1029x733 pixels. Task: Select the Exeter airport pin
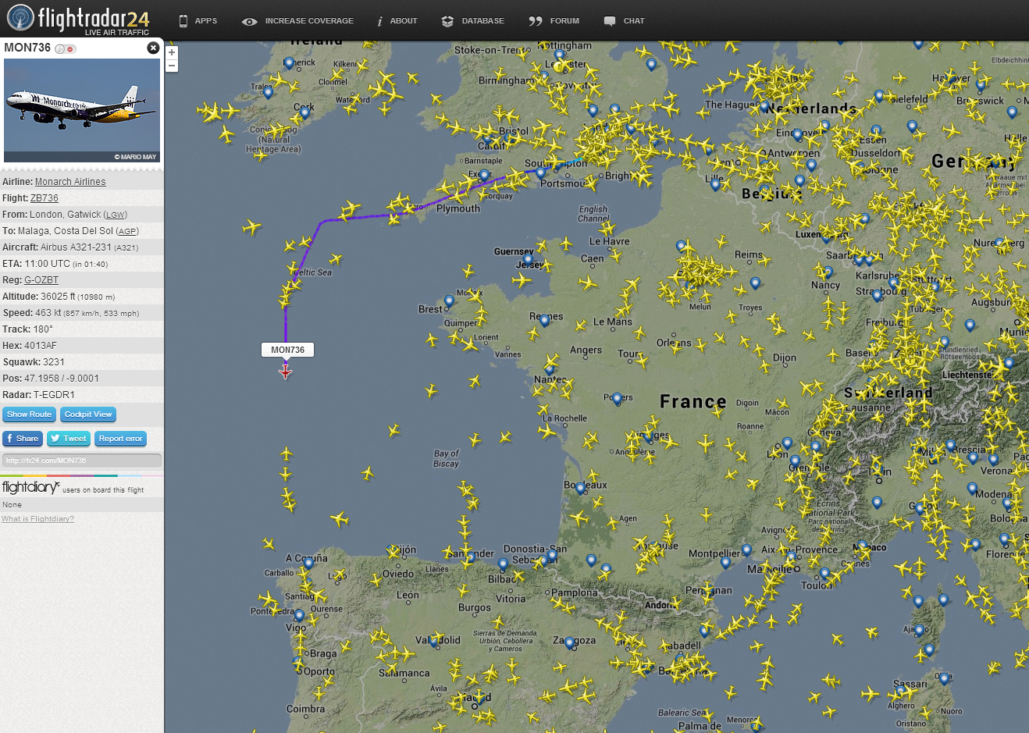(484, 176)
